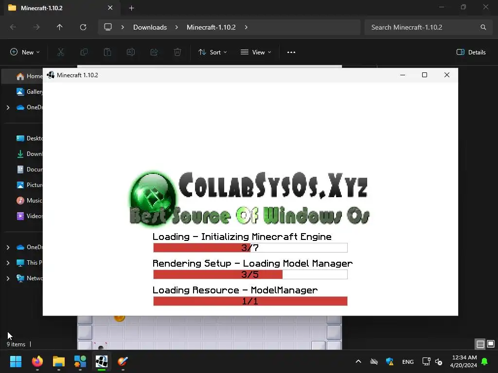Open the paint-style app in taskbar
The width and height of the screenshot is (498, 373).
123,361
